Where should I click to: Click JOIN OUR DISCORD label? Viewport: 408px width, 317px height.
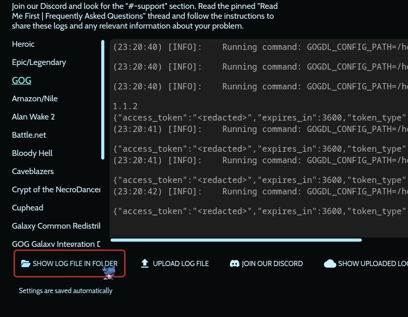pos(272,263)
